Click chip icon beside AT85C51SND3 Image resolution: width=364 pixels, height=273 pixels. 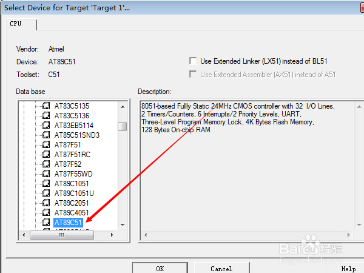click(46, 135)
